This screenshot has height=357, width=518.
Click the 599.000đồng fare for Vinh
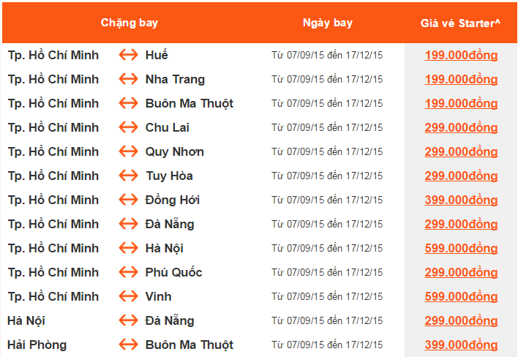click(x=461, y=296)
